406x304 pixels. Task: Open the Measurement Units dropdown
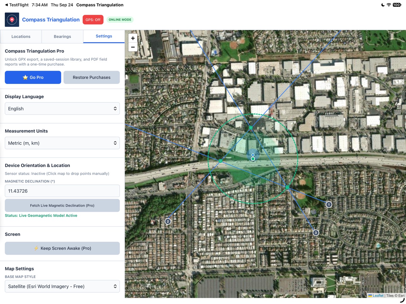coord(62,143)
